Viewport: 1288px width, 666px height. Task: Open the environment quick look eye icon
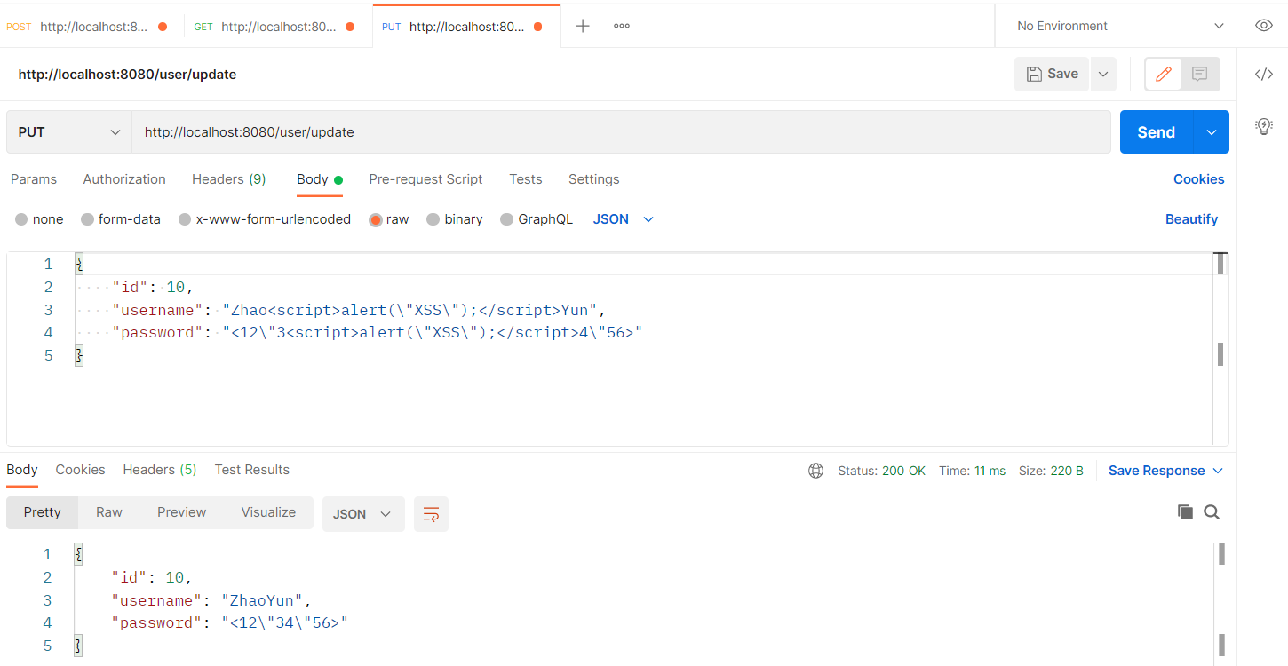pos(1263,26)
